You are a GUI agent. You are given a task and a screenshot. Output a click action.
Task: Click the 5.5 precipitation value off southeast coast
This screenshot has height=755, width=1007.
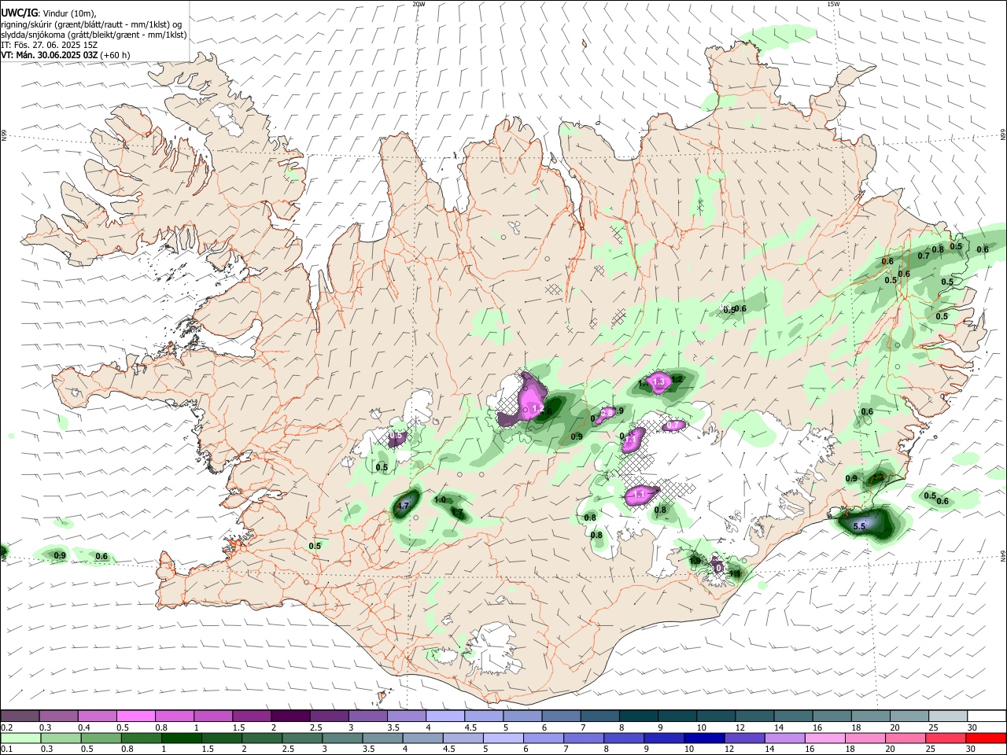click(859, 527)
